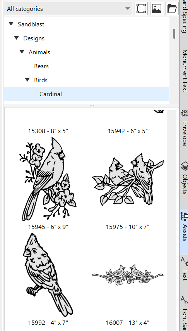Click label 15992 - 4" x 7"

[x=48, y=323]
